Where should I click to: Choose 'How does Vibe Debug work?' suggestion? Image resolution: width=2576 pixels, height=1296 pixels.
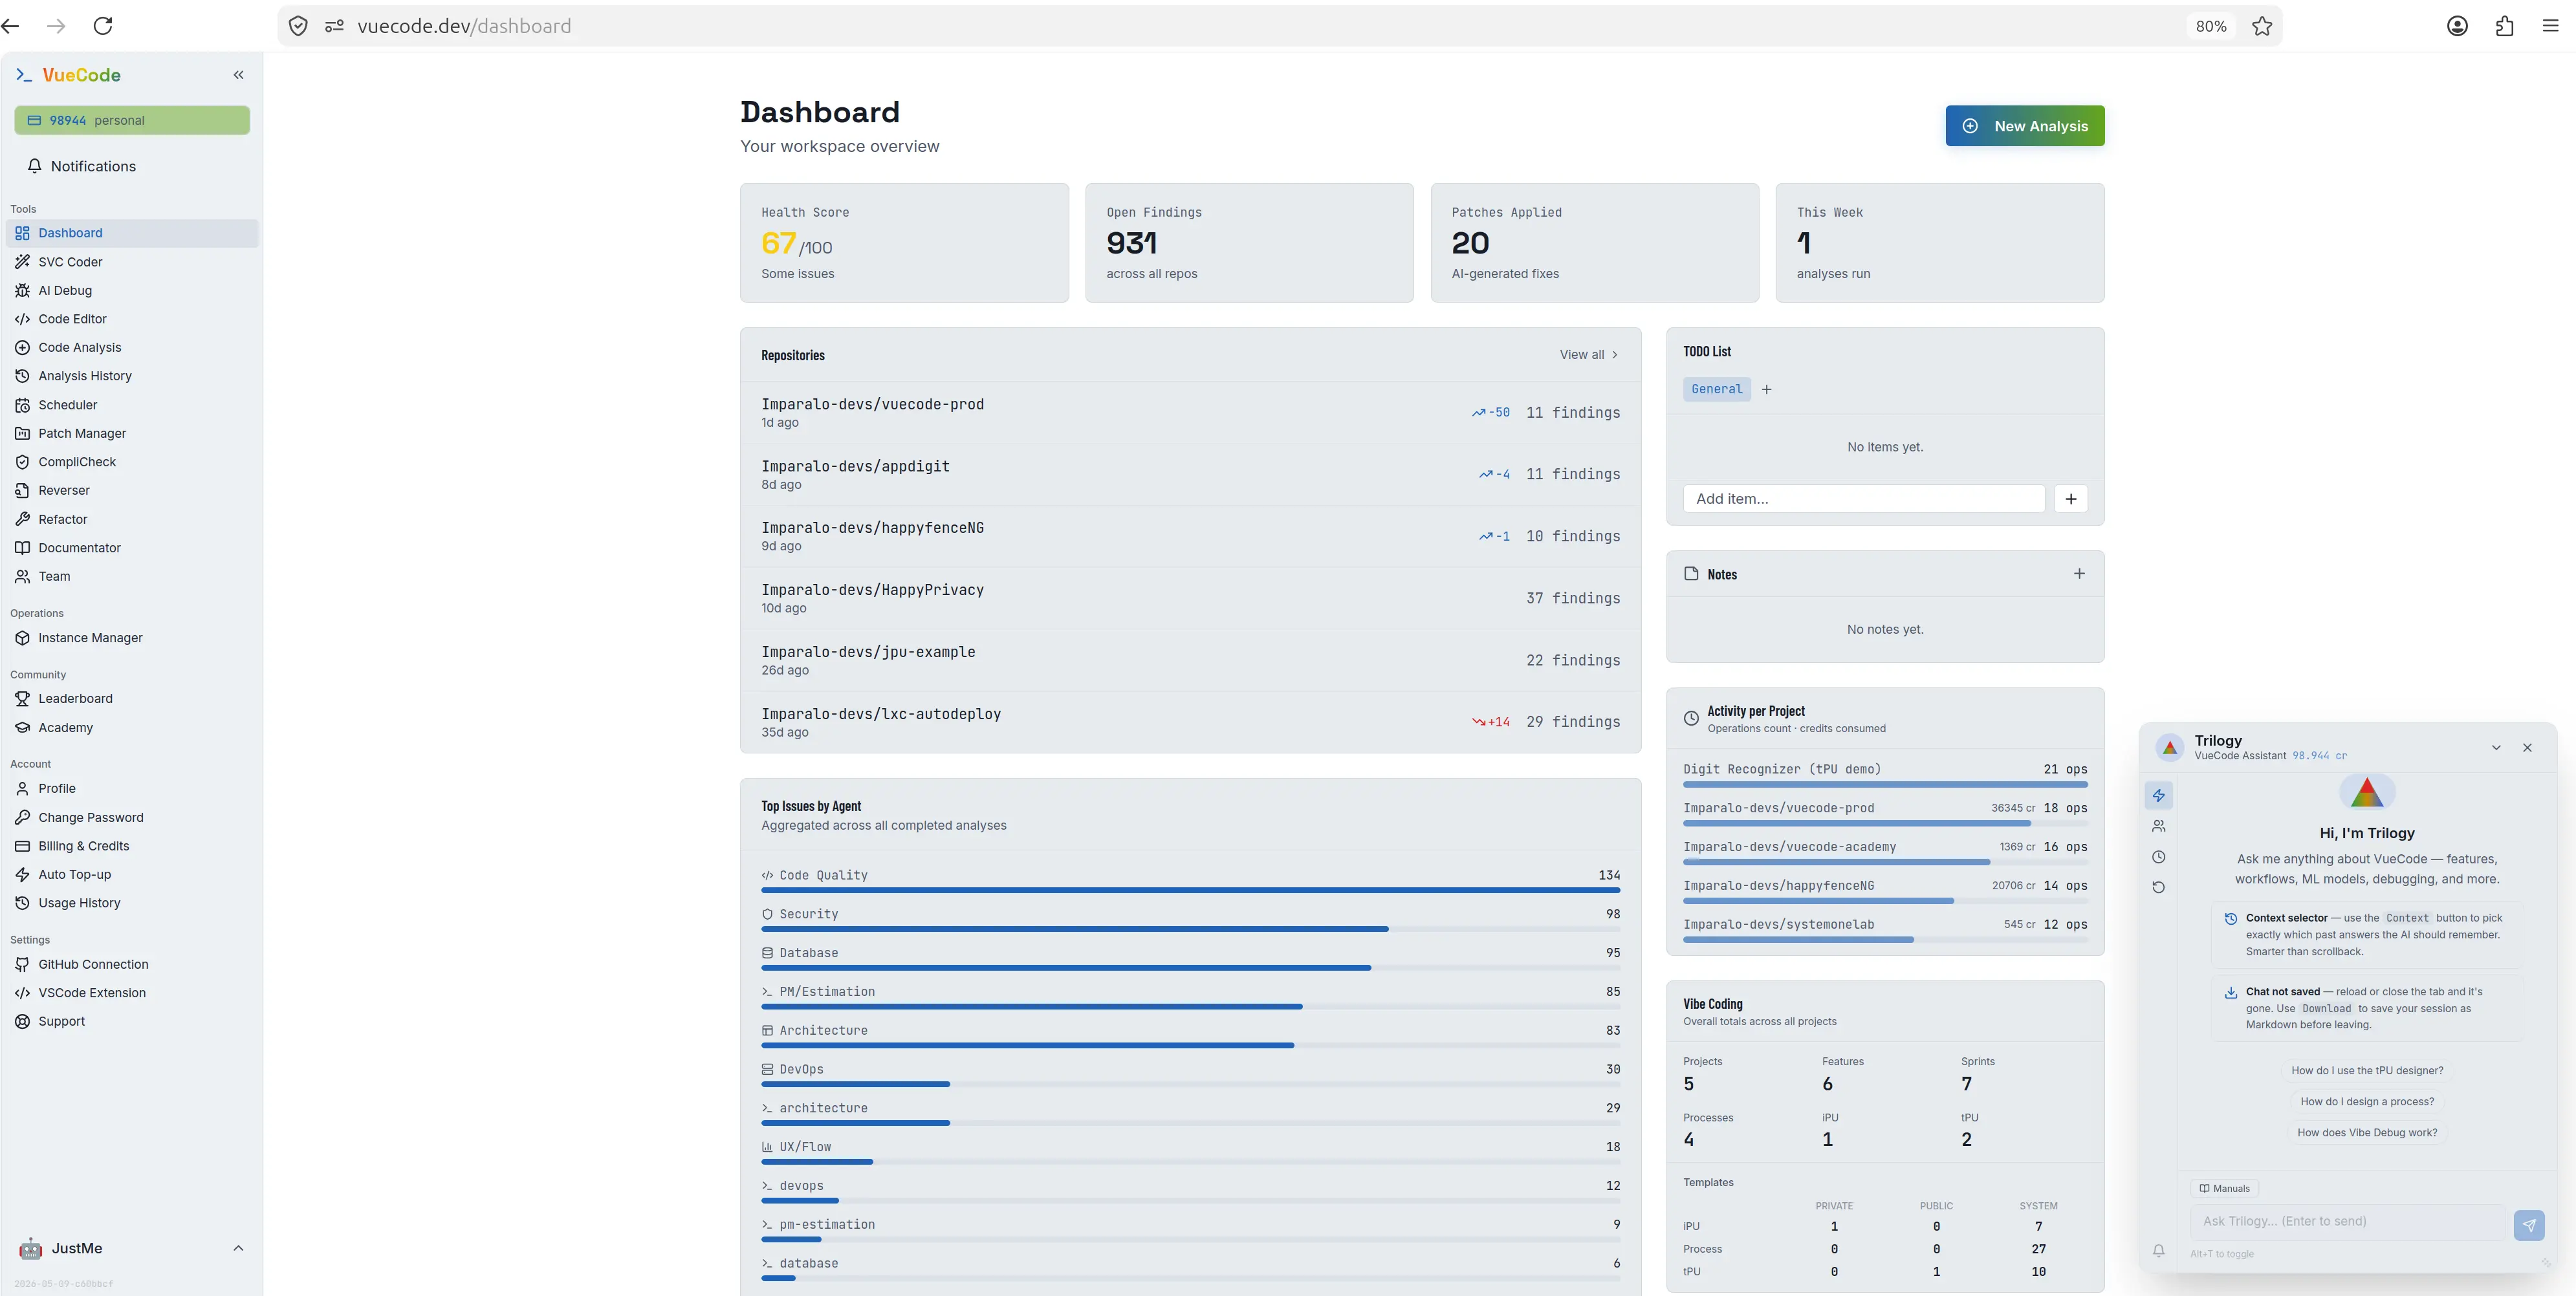click(2367, 1132)
